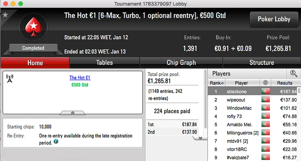301x161 pixels.
Task: Click the re-entry info icon
Action: pos(56,141)
